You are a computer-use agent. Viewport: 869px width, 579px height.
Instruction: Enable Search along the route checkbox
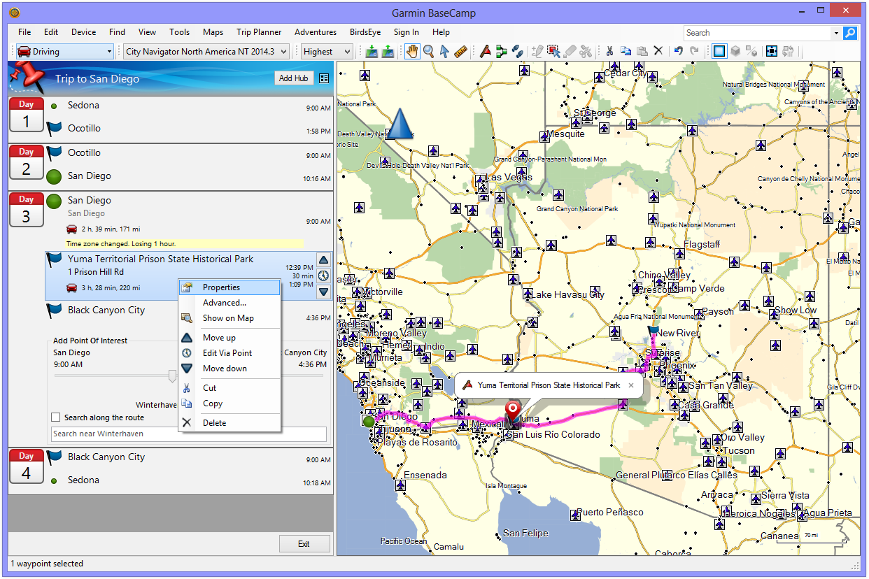56,417
